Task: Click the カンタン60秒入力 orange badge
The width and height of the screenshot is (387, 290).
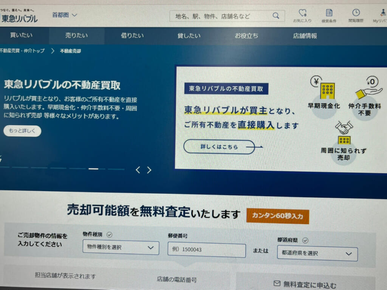Action: coord(278,216)
